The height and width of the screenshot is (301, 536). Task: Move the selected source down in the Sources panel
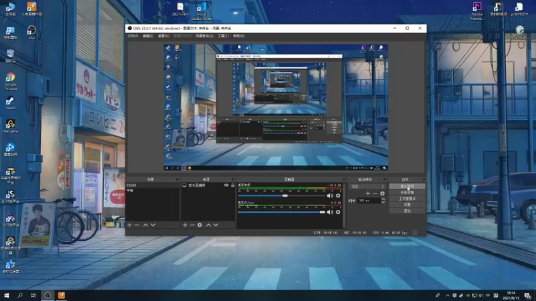(216, 225)
